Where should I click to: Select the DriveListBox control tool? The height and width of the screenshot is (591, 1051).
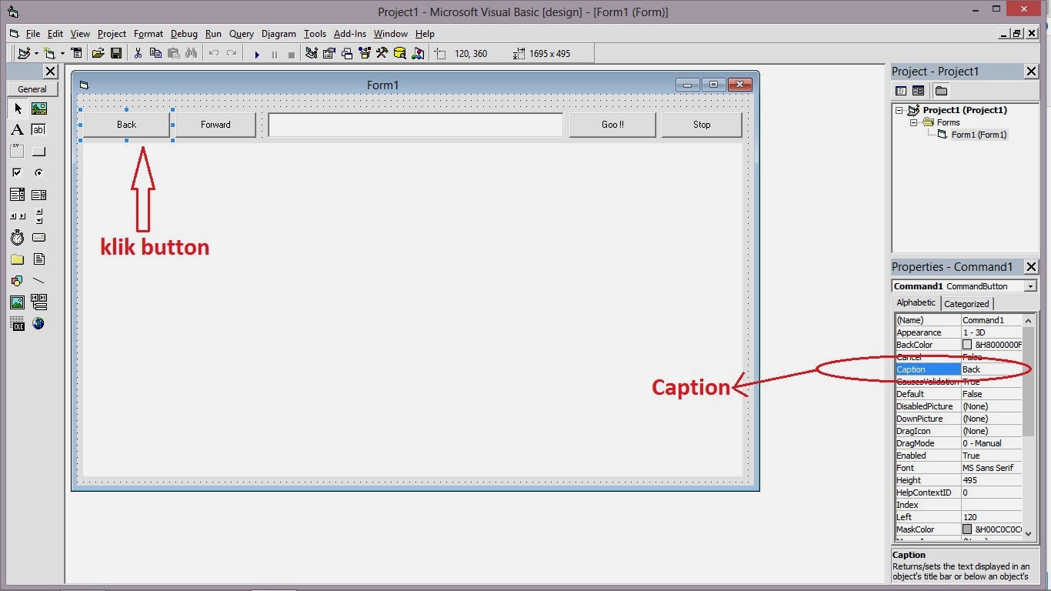click(x=38, y=238)
